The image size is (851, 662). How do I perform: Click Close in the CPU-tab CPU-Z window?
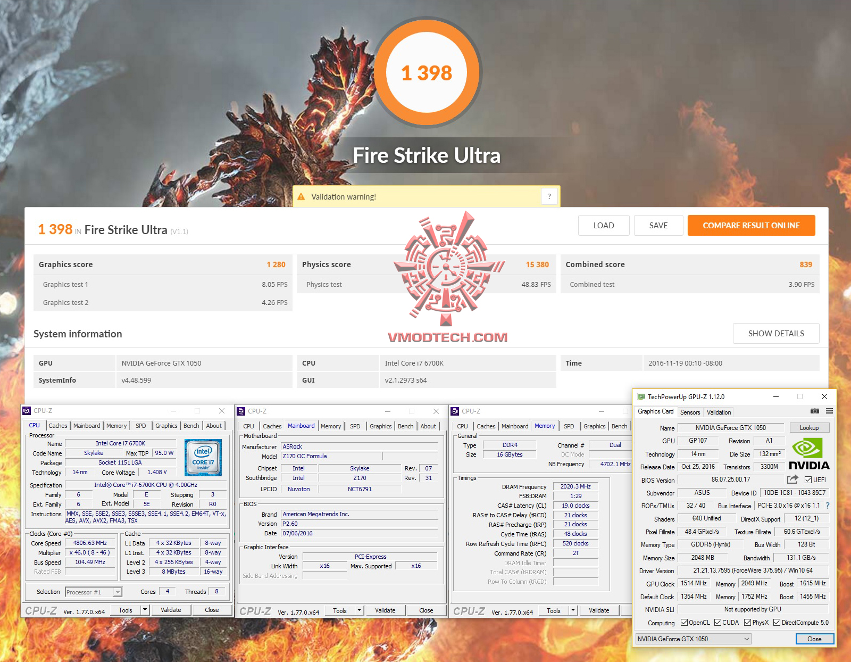click(x=212, y=610)
